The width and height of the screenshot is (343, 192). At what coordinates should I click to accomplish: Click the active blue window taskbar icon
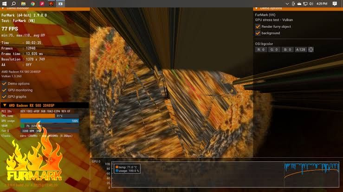coord(60,4)
